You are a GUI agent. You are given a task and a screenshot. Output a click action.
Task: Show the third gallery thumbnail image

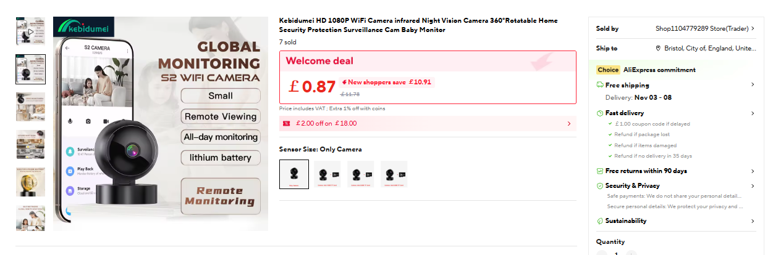pos(30,107)
